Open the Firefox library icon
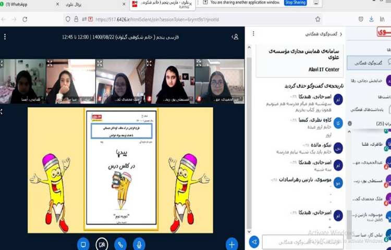This screenshot has width=391, height=250. point(382,19)
